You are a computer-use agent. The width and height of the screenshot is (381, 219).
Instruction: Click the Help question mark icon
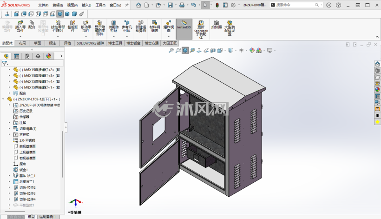[338, 5]
